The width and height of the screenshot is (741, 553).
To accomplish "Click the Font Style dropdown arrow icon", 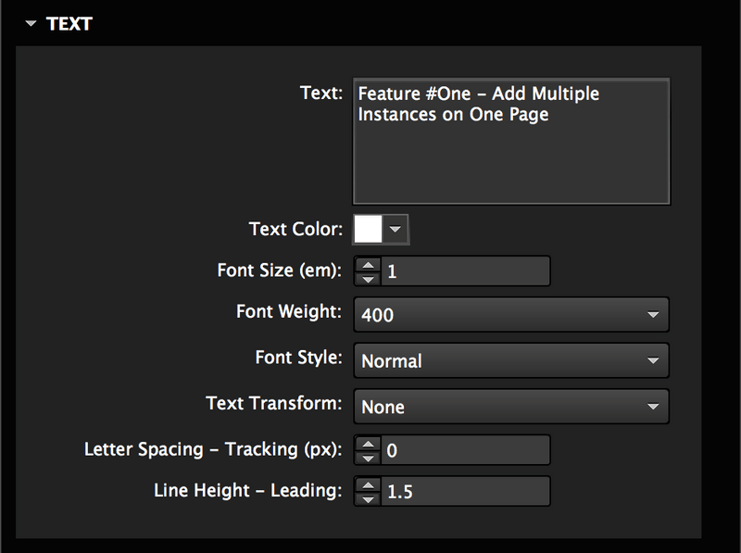I will tap(652, 360).
